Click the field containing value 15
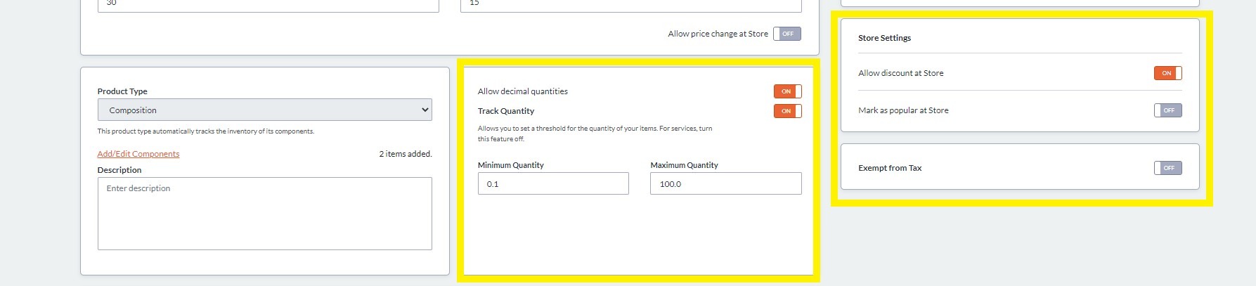This screenshot has width=1256, height=286. coord(630,4)
